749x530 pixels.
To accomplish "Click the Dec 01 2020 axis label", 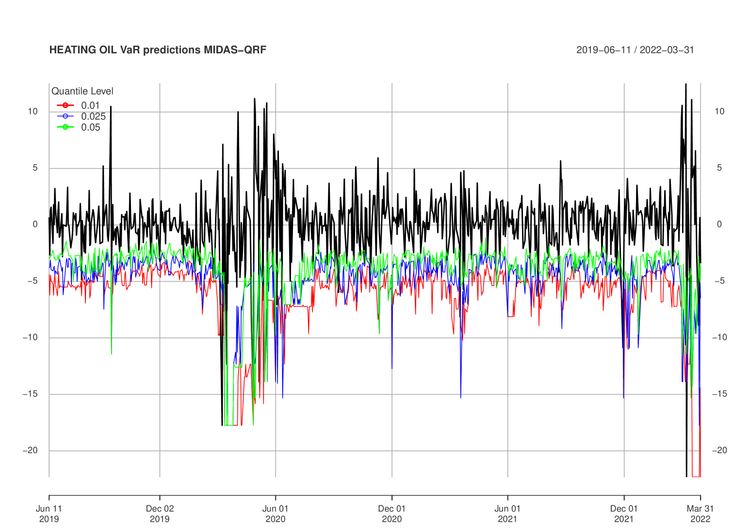I will click(x=391, y=514).
